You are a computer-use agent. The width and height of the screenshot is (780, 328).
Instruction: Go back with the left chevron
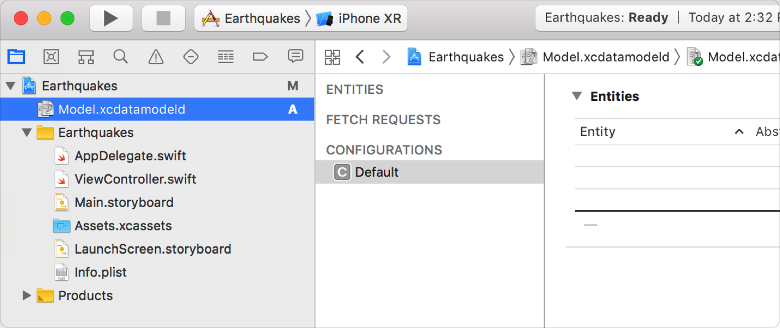[360, 57]
